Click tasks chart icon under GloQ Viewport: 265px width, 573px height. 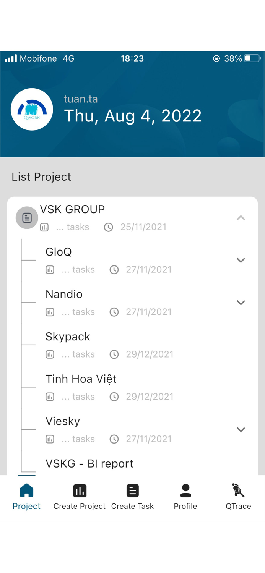click(50, 270)
